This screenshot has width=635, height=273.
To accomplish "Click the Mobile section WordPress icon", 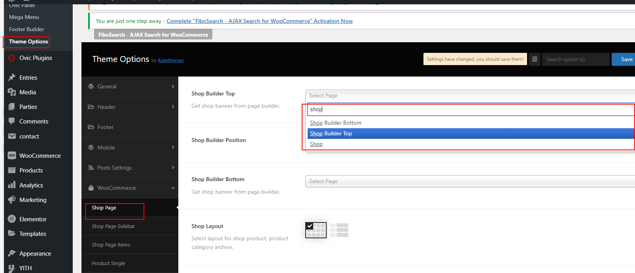I will pos(91,148).
